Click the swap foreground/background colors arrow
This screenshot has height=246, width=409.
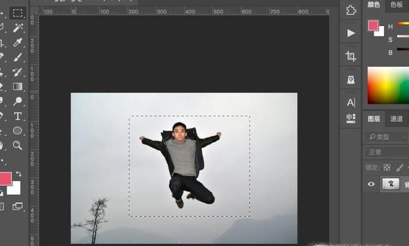[18, 174]
